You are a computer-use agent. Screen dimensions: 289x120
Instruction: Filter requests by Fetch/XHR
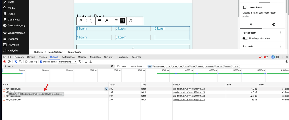159,66
